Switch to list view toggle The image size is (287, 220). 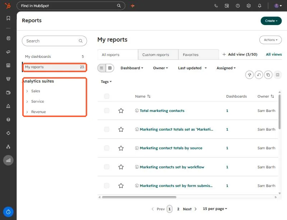coord(102,68)
